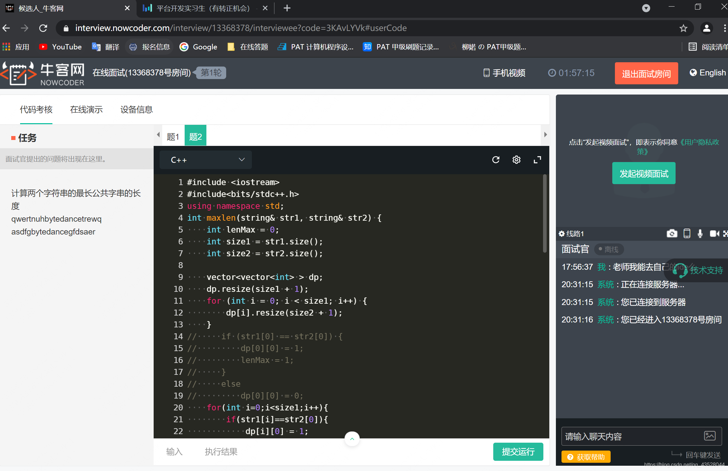This screenshot has height=471, width=728.
Task: Toggle fullscreen mode for code editor
Action: [537, 160]
